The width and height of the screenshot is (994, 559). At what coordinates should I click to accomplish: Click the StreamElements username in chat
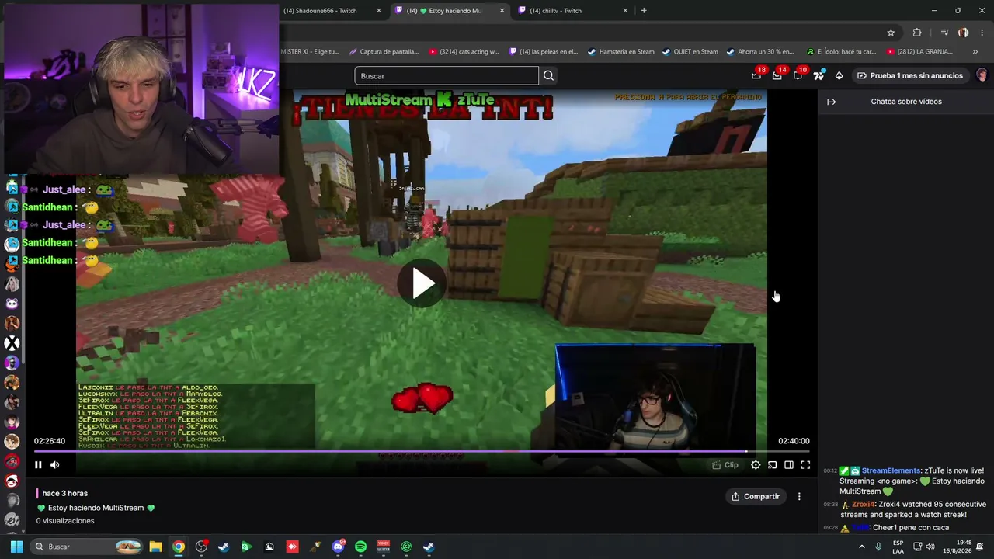891,470
